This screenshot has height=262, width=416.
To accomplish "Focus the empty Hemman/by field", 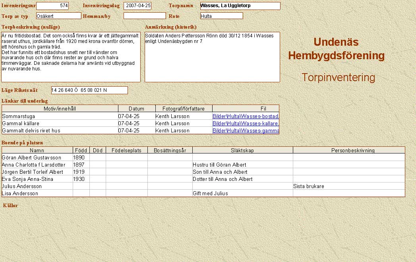I will [x=145, y=16].
